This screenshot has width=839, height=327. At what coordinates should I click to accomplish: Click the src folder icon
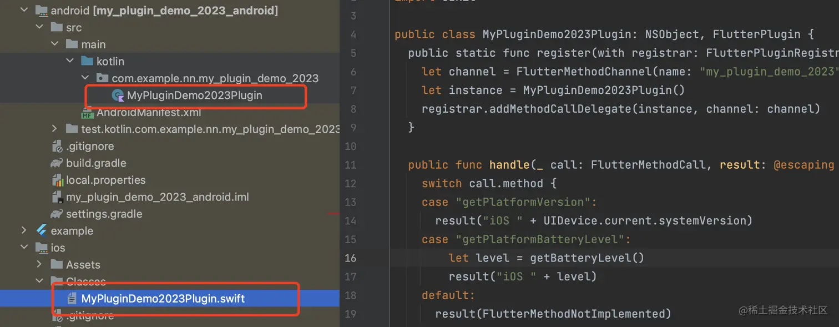pyautogui.click(x=57, y=27)
